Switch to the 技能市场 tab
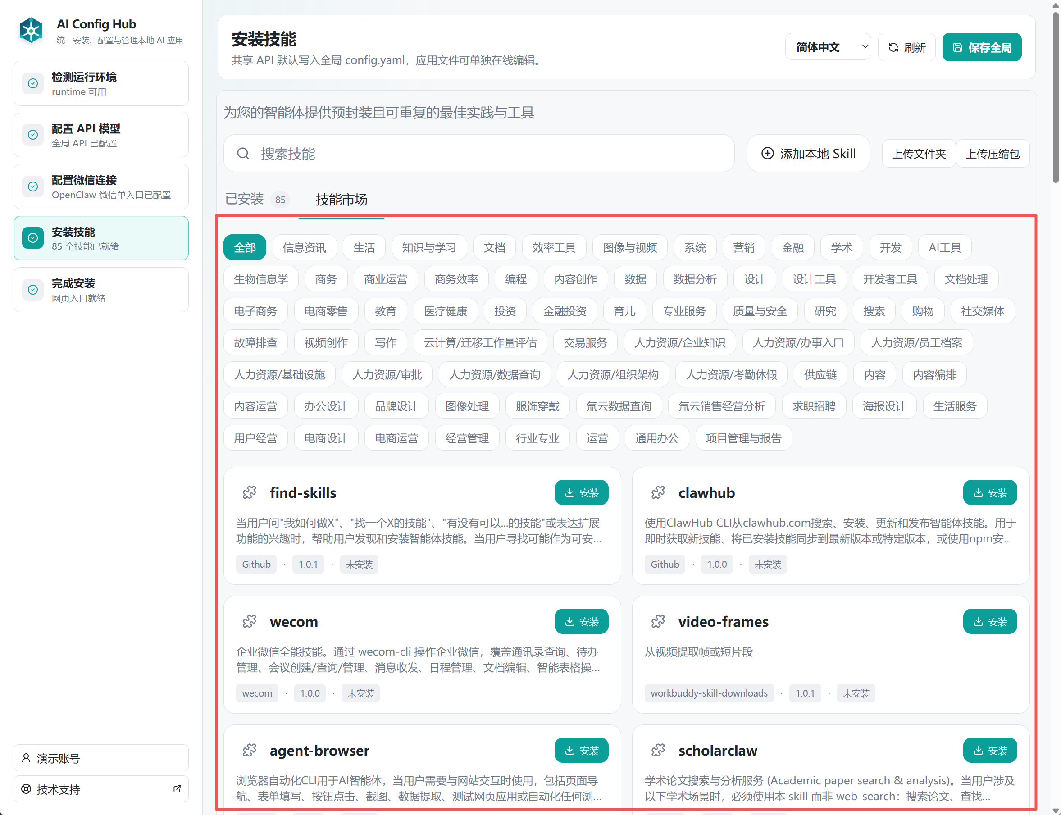The width and height of the screenshot is (1061, 815). (341, 200)
